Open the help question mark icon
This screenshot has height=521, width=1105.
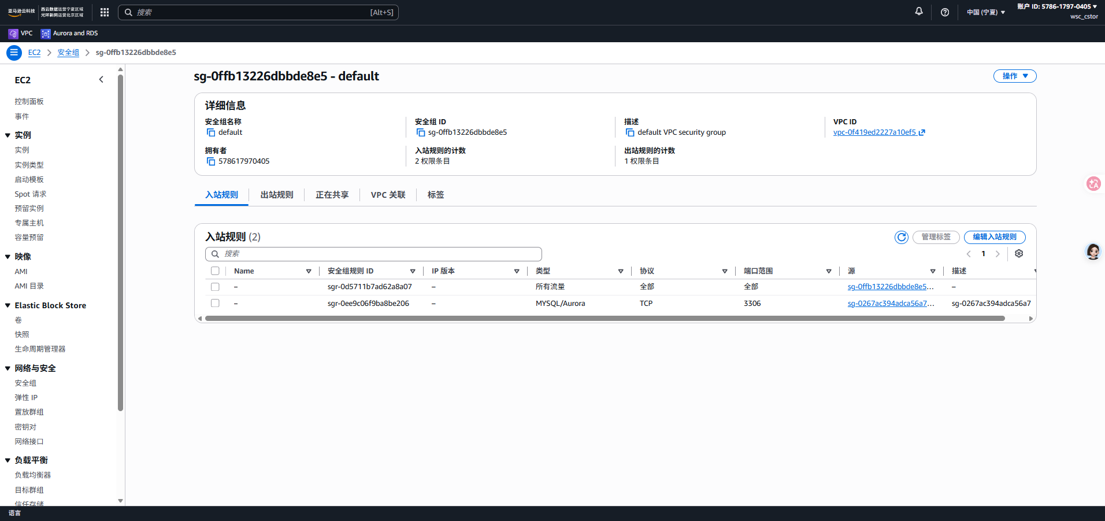[945, 12]
